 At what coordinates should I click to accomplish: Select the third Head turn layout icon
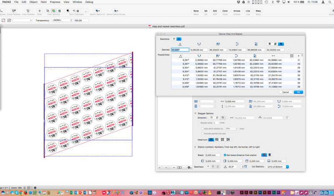point(223,140)
